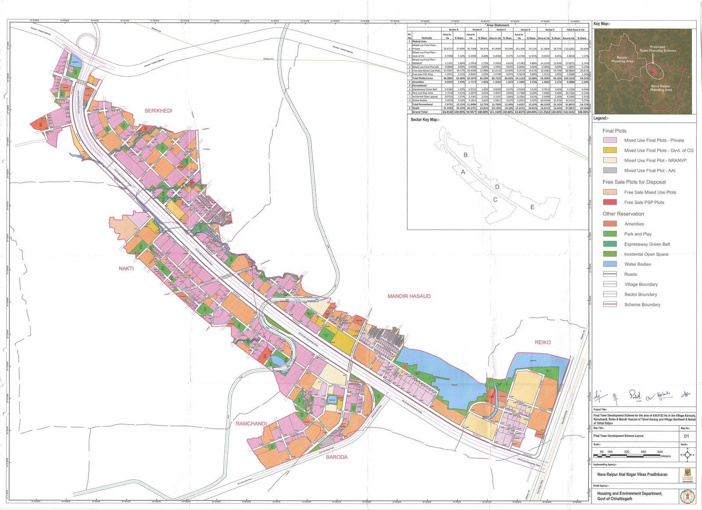Pick the Free Sale PSP Plots red swatch

tap(610, 202)
